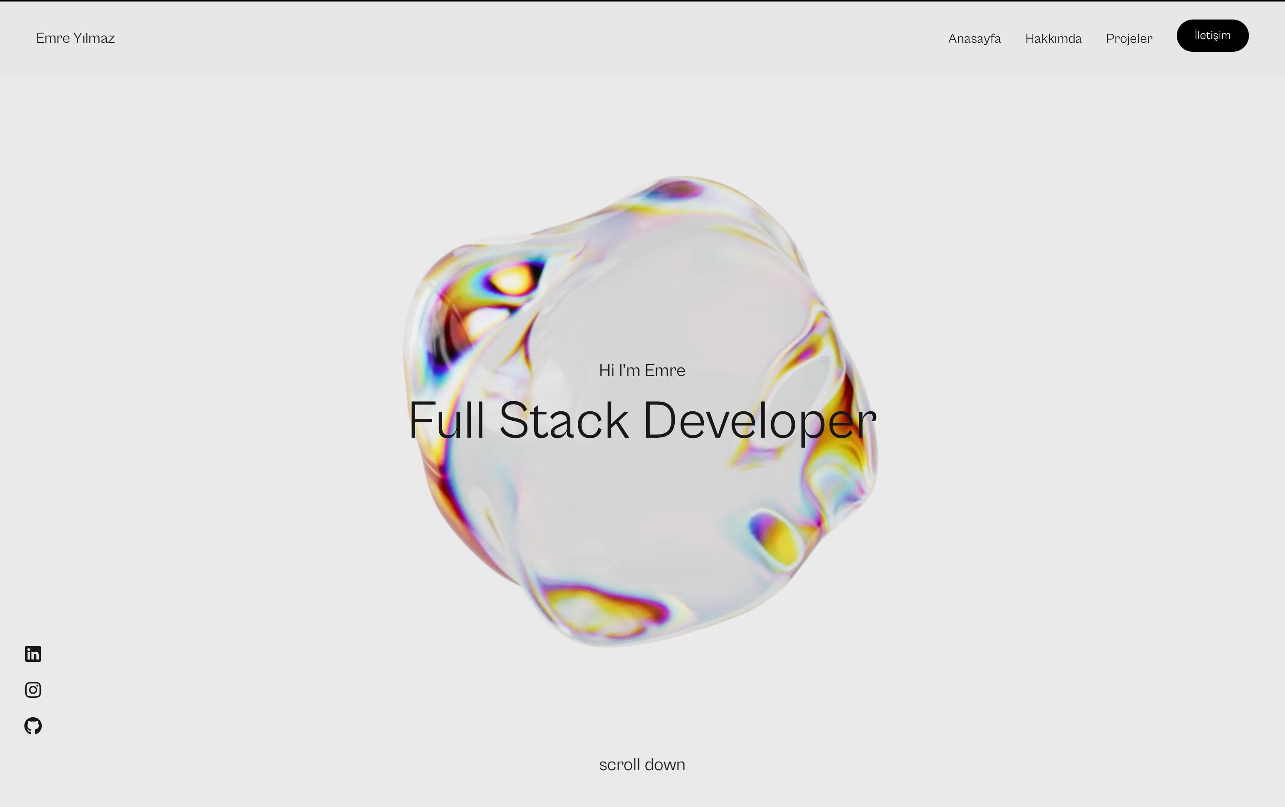
Task: Select the Full Stack Developer heading
Action: coord(642,420)
